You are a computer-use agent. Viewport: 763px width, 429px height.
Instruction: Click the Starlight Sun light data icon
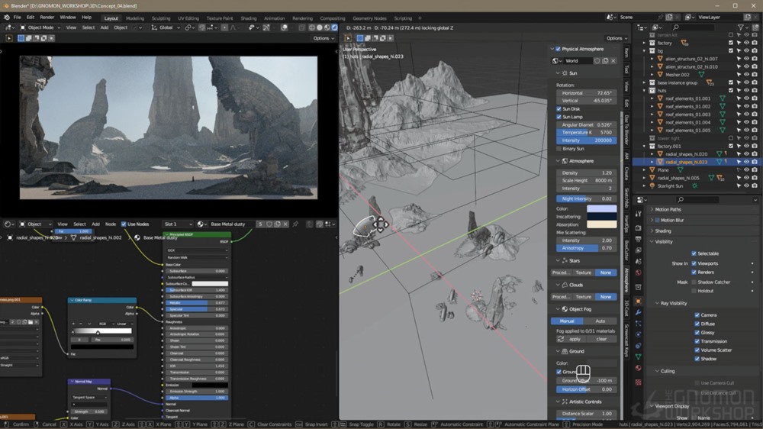click(x=694, y=186)
